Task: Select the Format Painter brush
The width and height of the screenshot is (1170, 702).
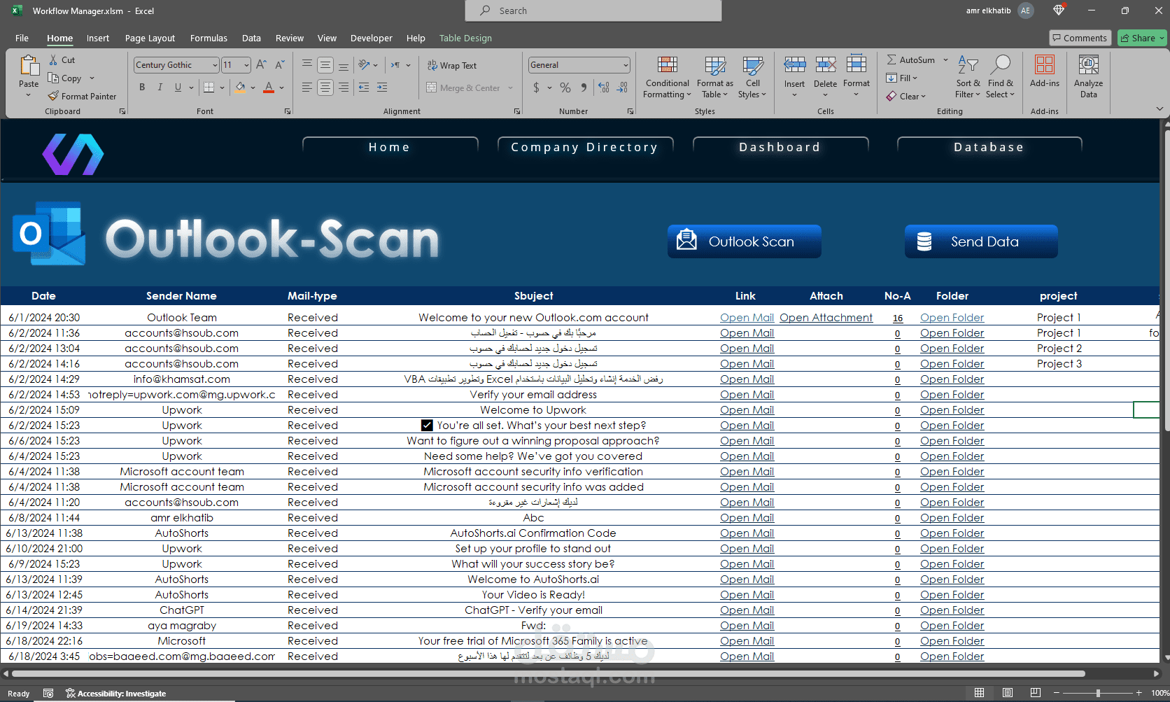Action: point(54,96)
